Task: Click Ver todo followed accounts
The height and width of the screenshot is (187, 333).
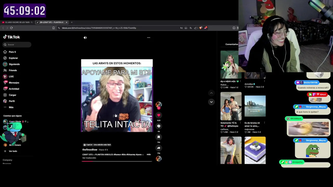Action: click(x=10, y=151)
